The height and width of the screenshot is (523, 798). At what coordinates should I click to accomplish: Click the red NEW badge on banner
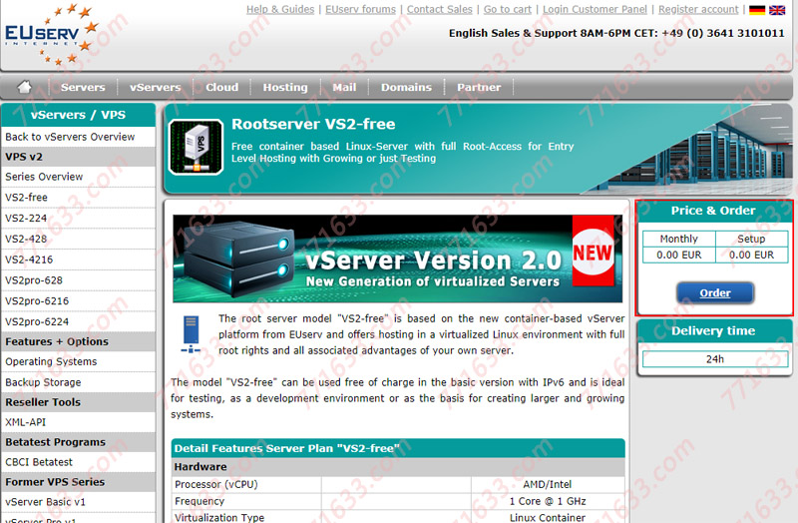pyautogui.click(x=593, y=251)
